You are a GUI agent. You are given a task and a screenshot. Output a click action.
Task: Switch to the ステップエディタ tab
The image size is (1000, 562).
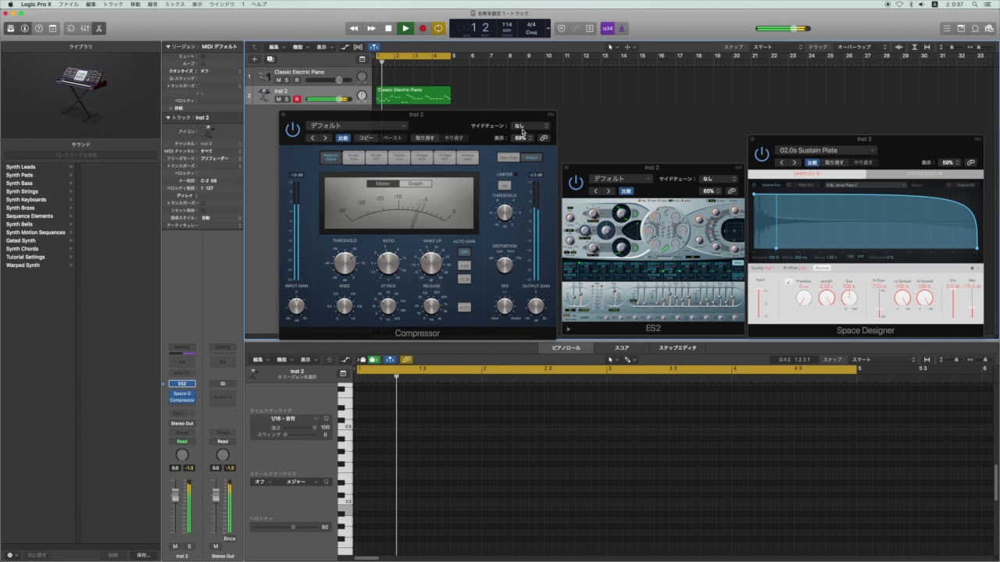tap(677, 347)
